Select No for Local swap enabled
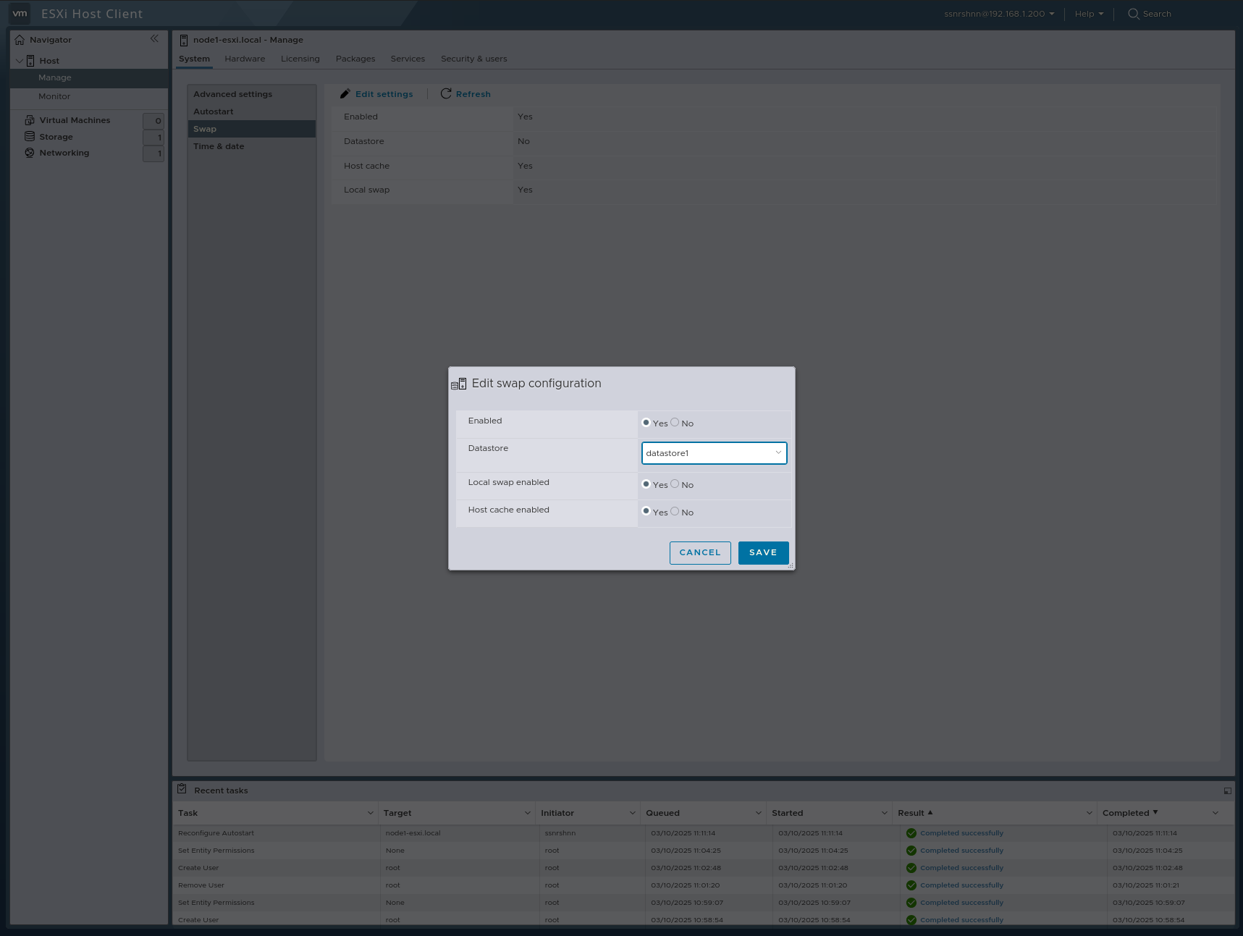This screenshot has width=1243, height=936. click(x=675, y=484)
